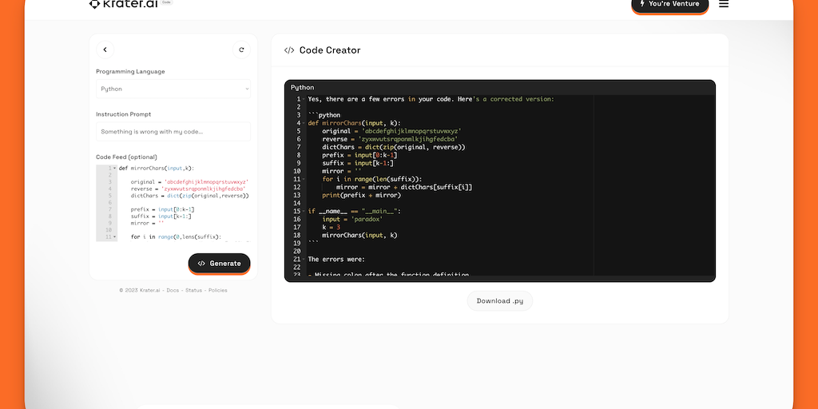Click inside the Code Feed editor
The width and height of the screenshot is (818, 409).
click(x=184, y=204)
